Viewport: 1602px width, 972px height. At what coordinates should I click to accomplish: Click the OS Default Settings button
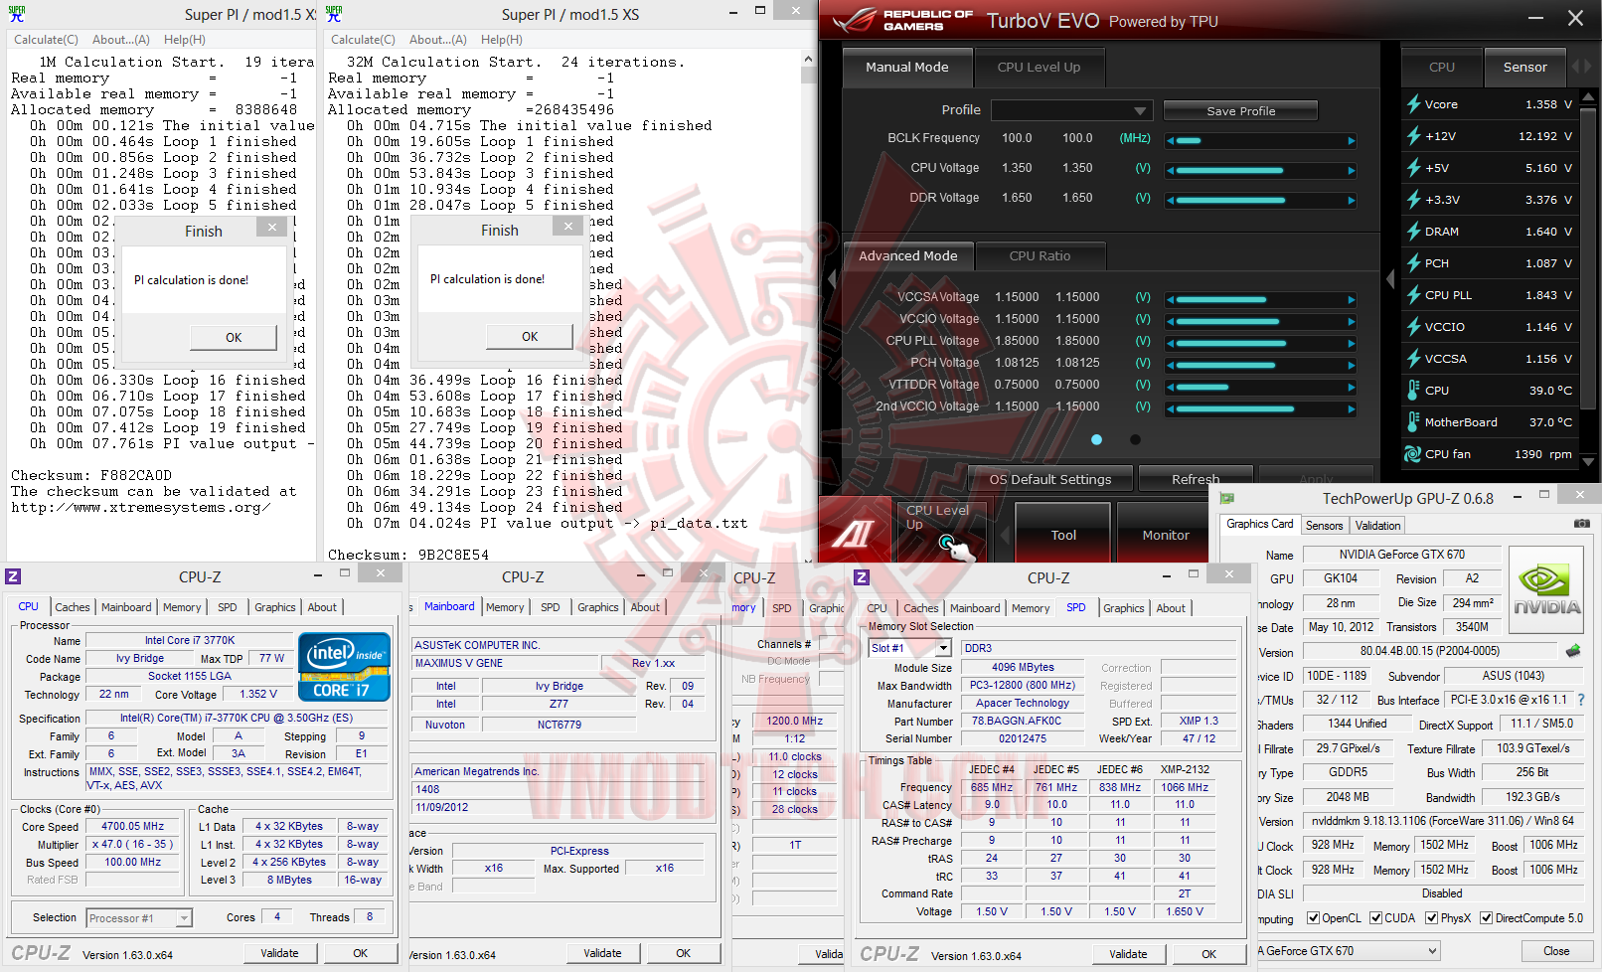coord(1050,479)
